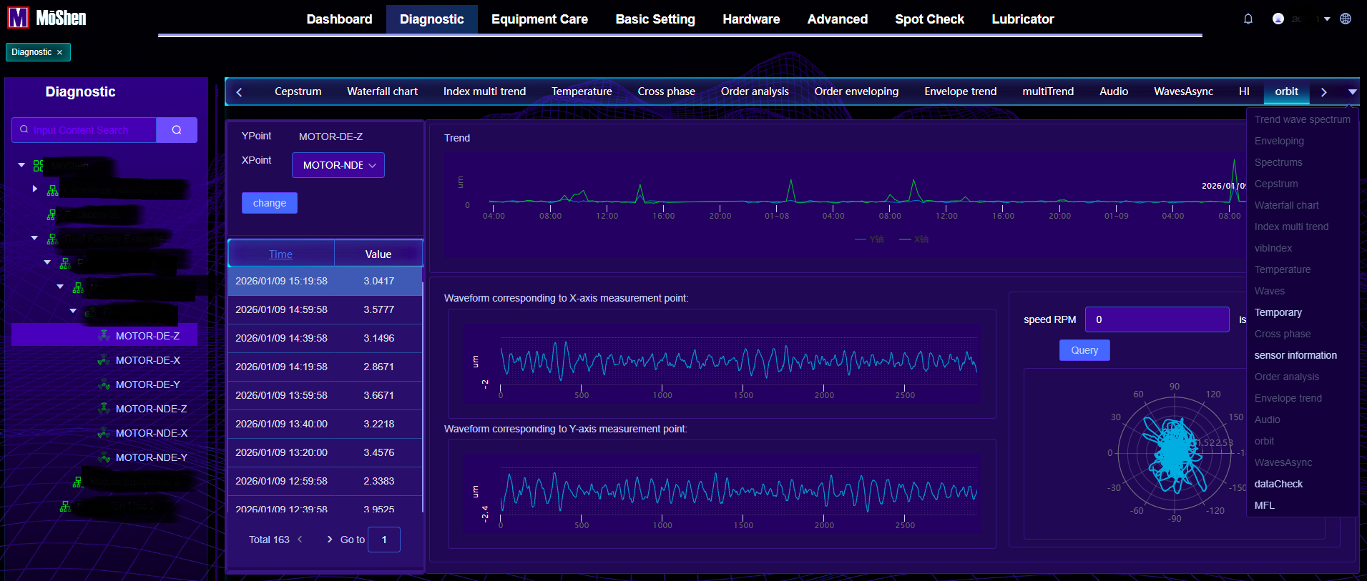Toggle the Y轴 series in Trend legend
1367x581 pixels.
tap(870, 239)
